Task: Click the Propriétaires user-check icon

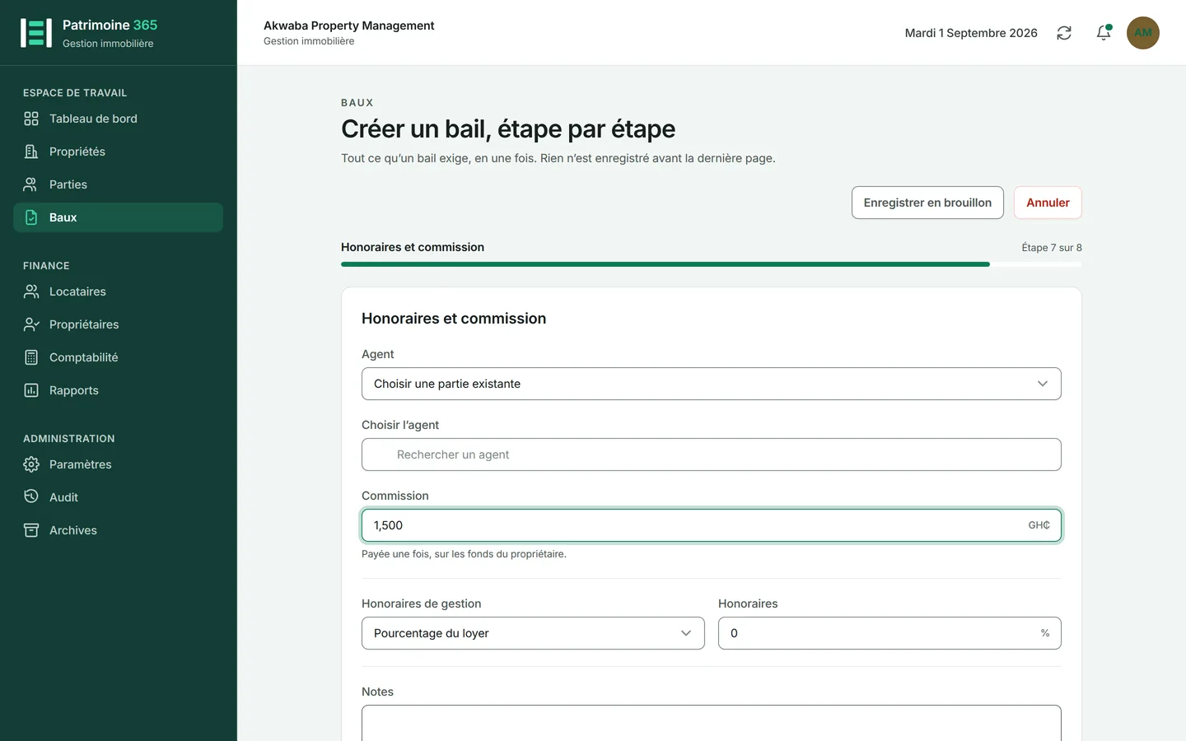Action: click(x=31, y=324)
